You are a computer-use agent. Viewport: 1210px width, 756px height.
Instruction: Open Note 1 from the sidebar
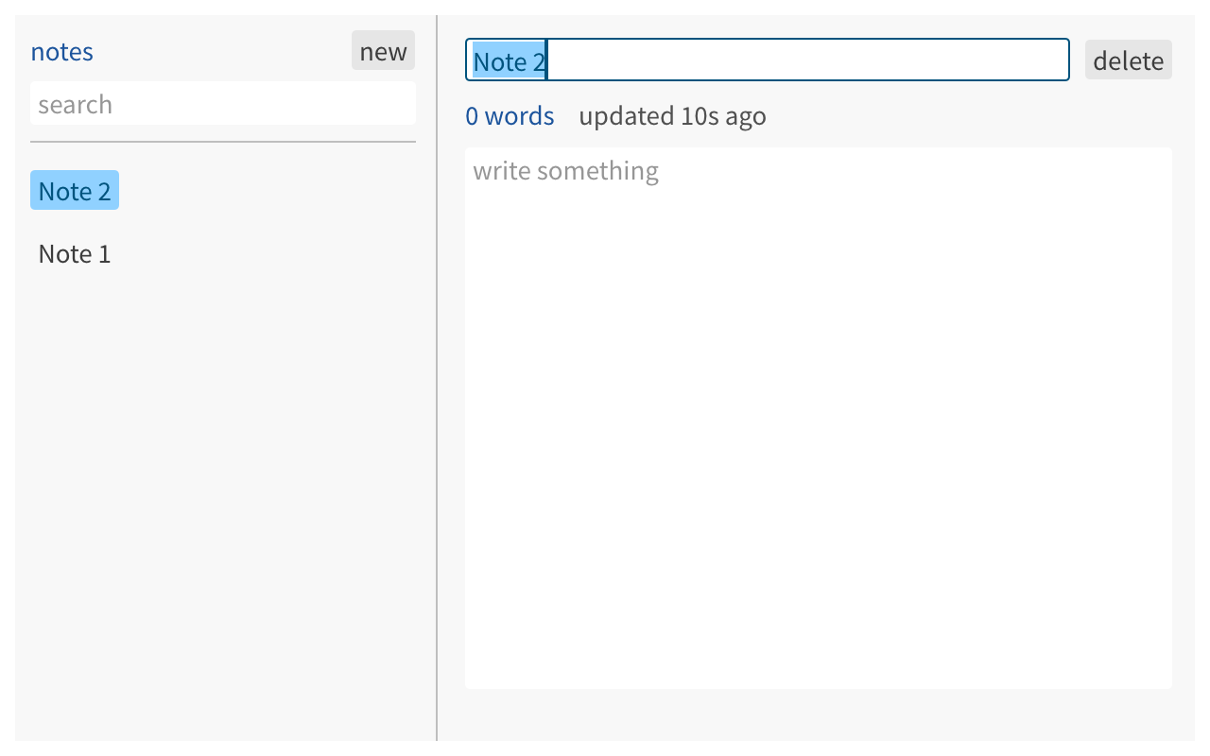click(75, 253)
